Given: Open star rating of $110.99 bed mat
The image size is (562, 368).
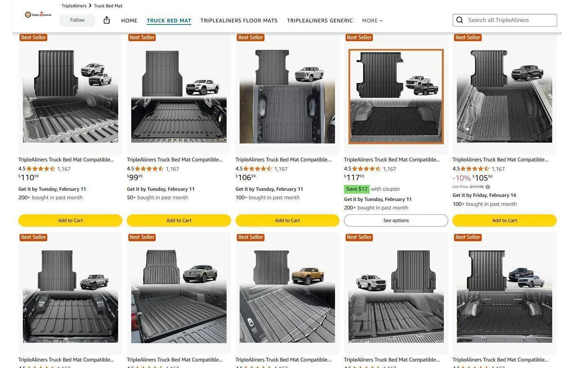Looking at the screenshot, I should 41,169.
